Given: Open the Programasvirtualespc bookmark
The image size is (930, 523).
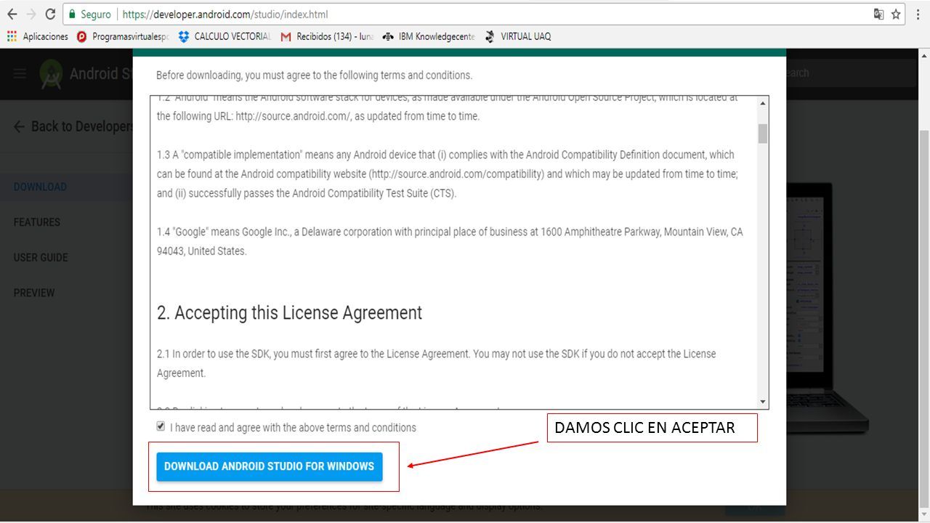Looking at the screenshot, I should pos(123,36).
